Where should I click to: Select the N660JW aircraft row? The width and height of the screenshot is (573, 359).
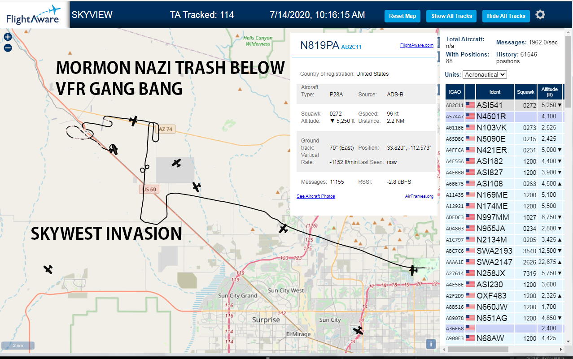coord(504,307)
